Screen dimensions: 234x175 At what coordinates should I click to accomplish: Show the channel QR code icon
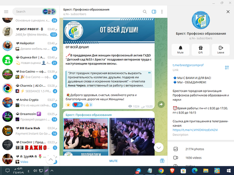pyautogui.click(x=227, y=67)
